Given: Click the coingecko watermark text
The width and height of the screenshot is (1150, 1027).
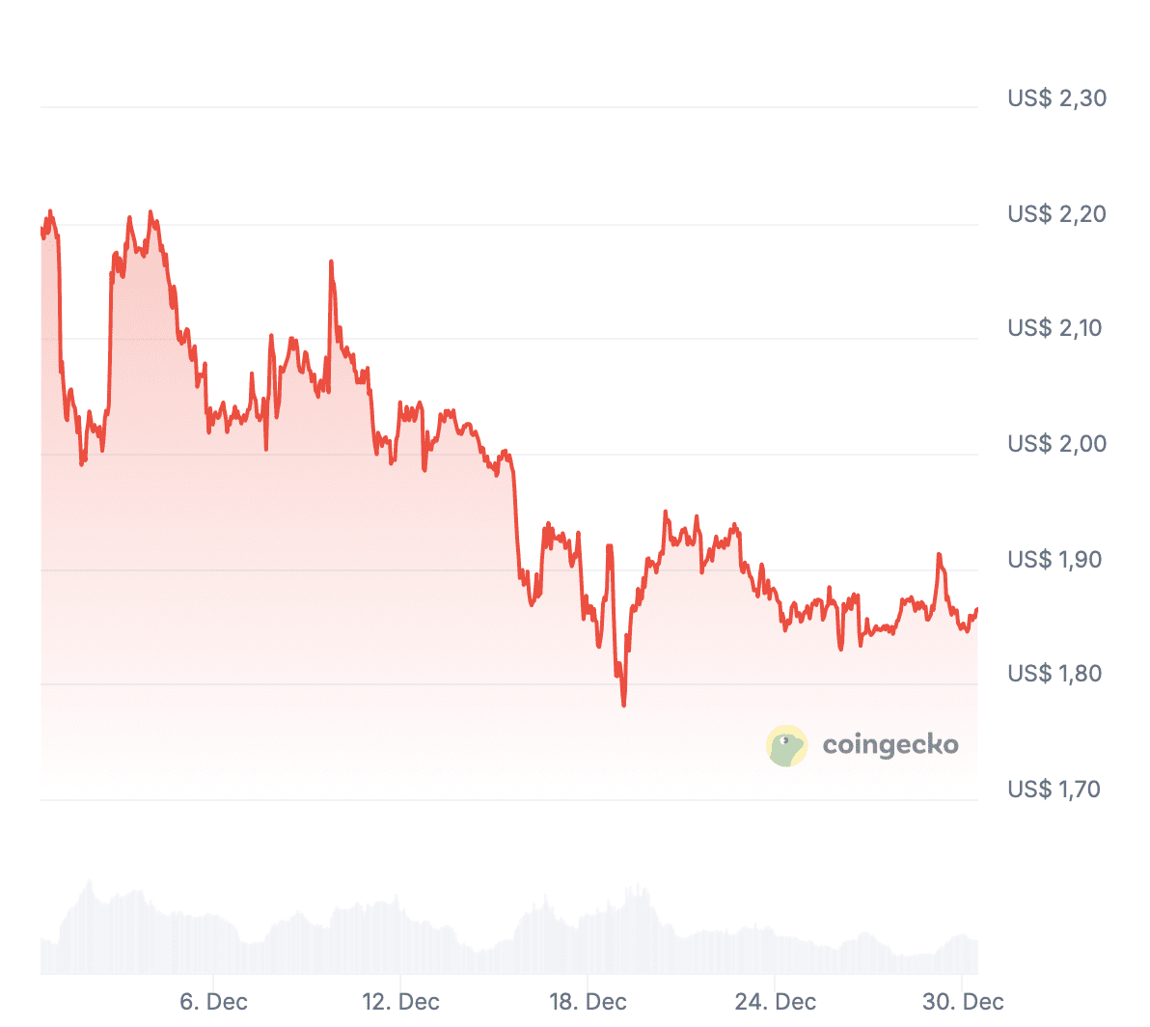Looking at the screenshot, I should [890, 745].
